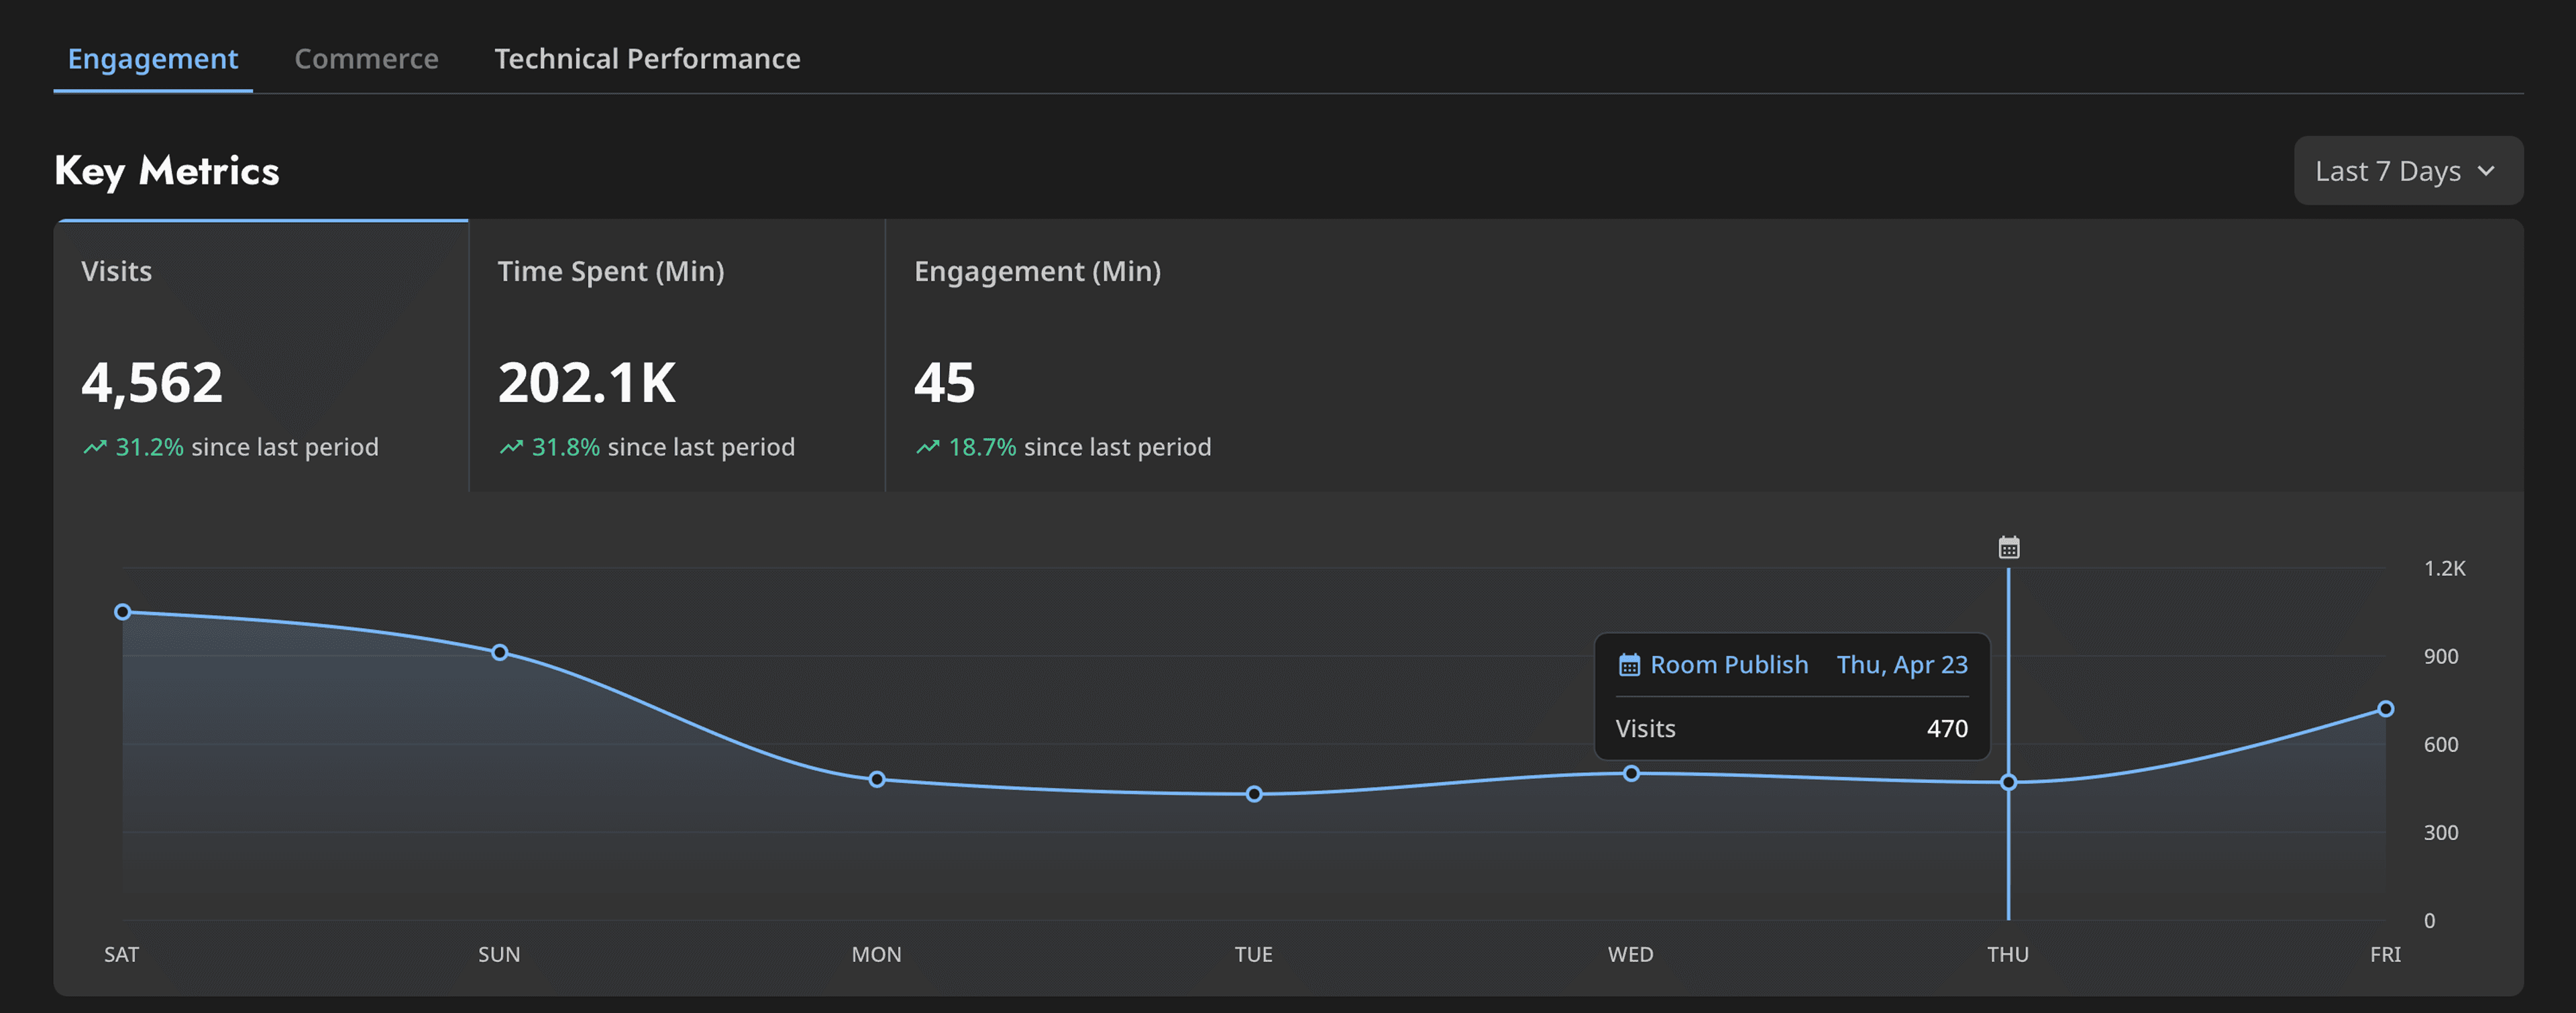This screenshot has height=1013, width=2576.
Task: Click the 600 axis label
Action: [2440, 745]
